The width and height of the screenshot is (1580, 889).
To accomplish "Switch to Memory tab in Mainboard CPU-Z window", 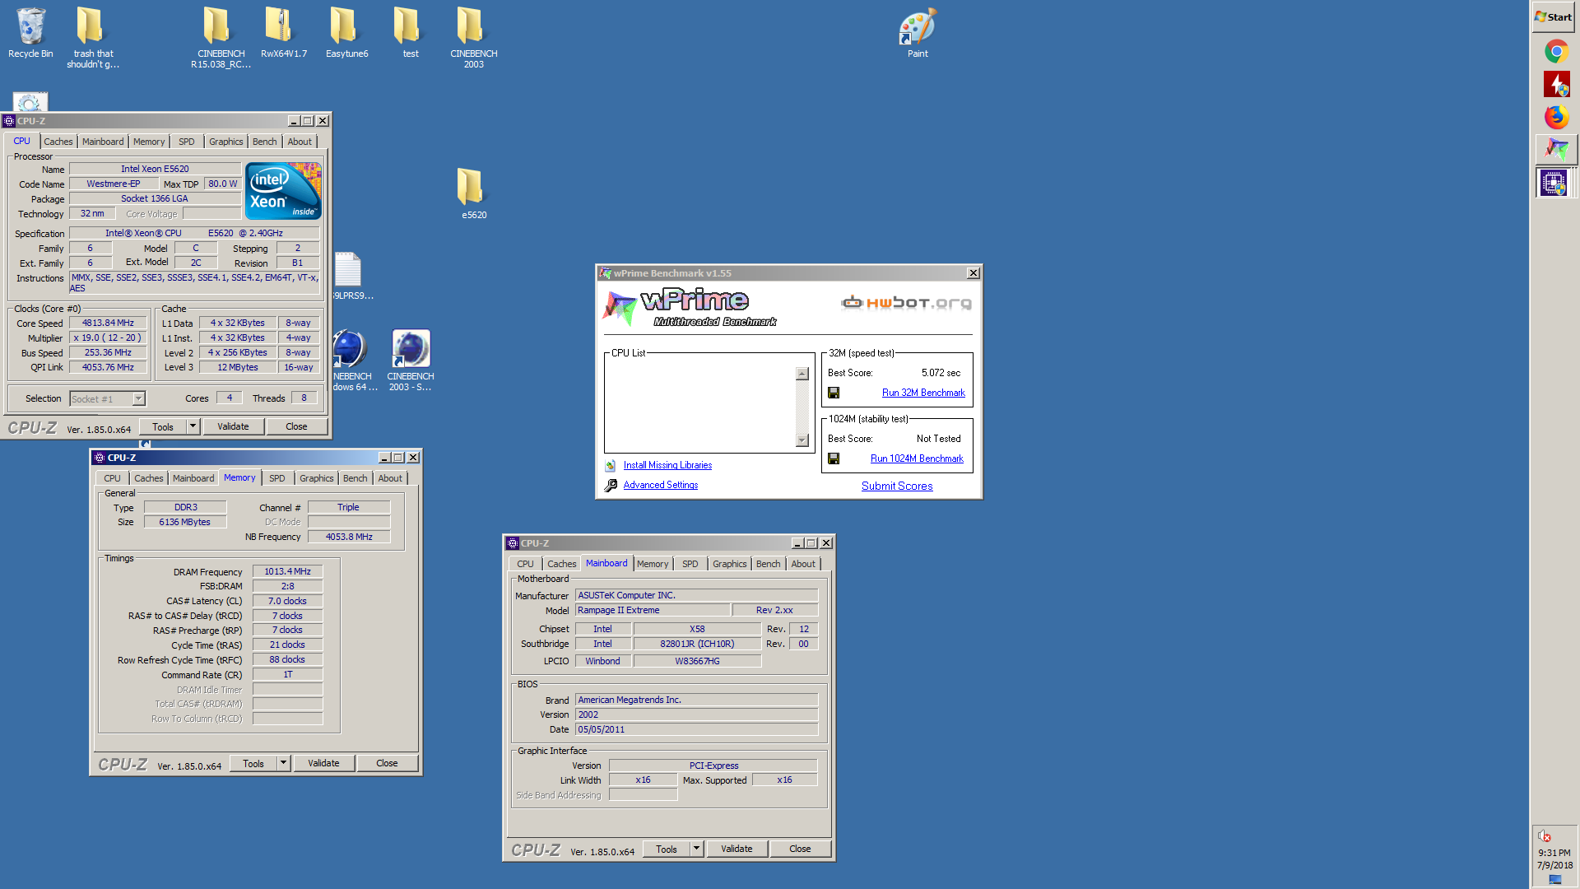I will point(653,564).
